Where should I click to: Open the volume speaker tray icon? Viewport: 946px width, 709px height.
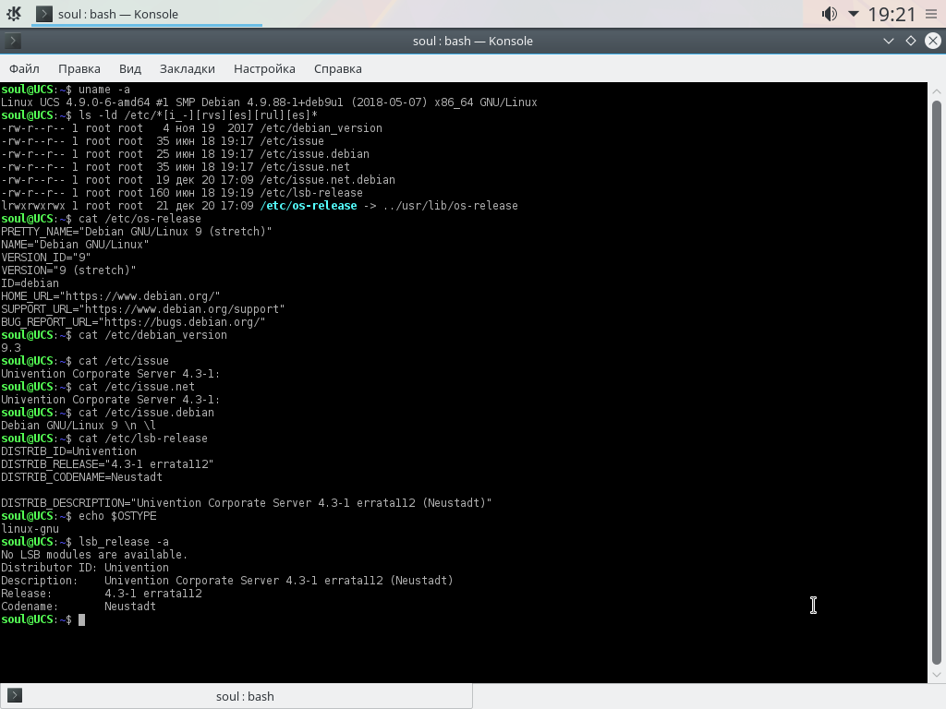coord(830,13)
